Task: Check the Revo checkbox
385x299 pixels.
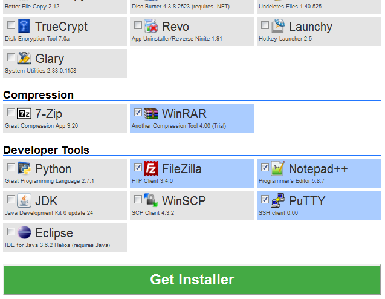Action: tap(138, 25)
